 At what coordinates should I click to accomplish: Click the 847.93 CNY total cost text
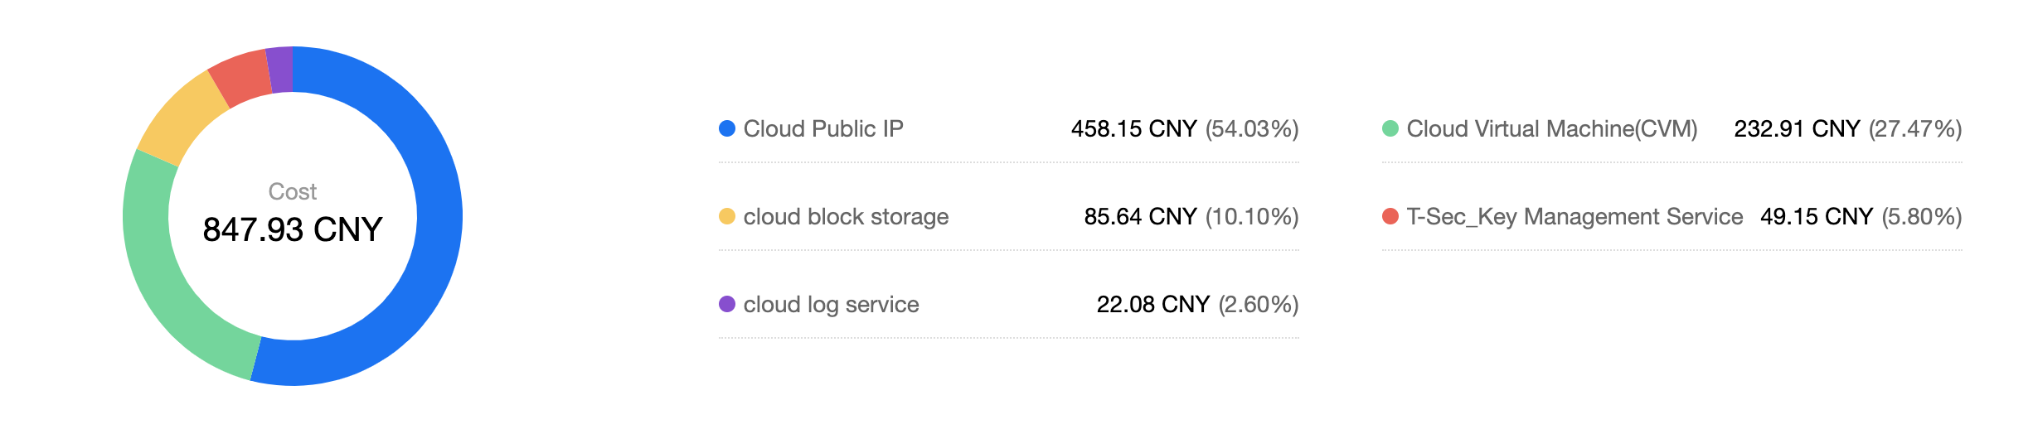pos(293,229)
